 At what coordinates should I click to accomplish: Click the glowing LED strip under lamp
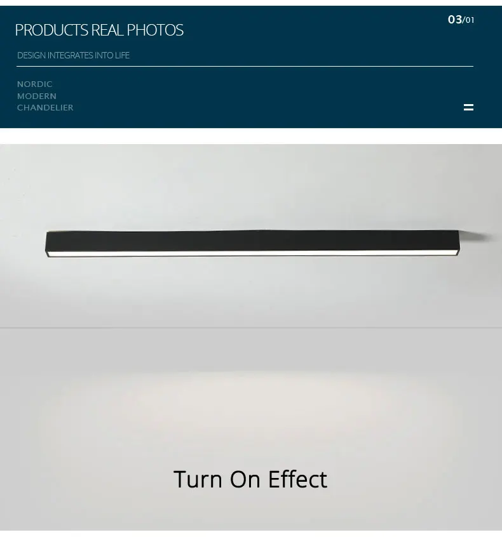(253, 254)
